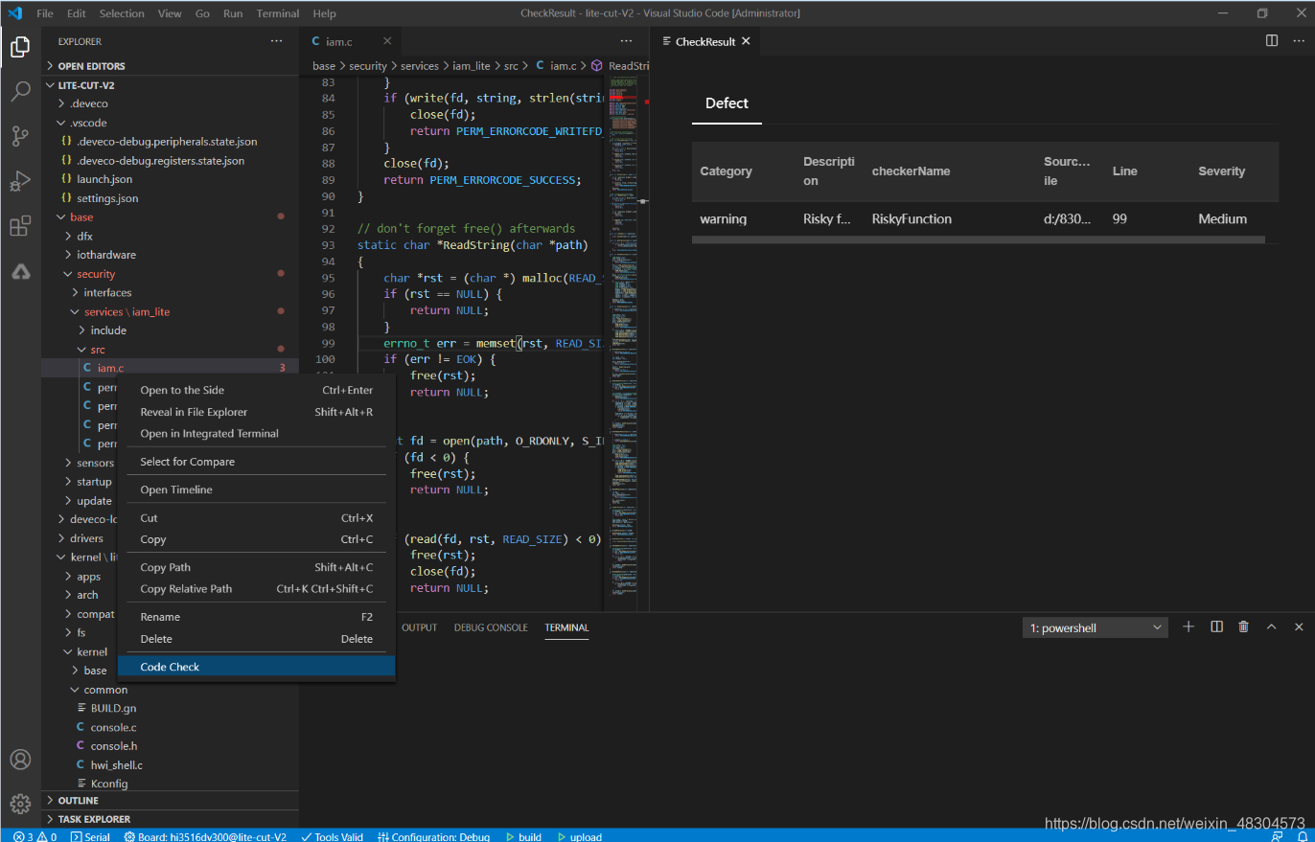The height and width of the screenshot is (842, 1315).
Task: Add a new terminal with plus icon
Action: click(x=1188, y=627)
